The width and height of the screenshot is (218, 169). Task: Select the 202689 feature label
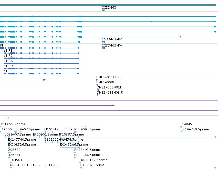14,150
